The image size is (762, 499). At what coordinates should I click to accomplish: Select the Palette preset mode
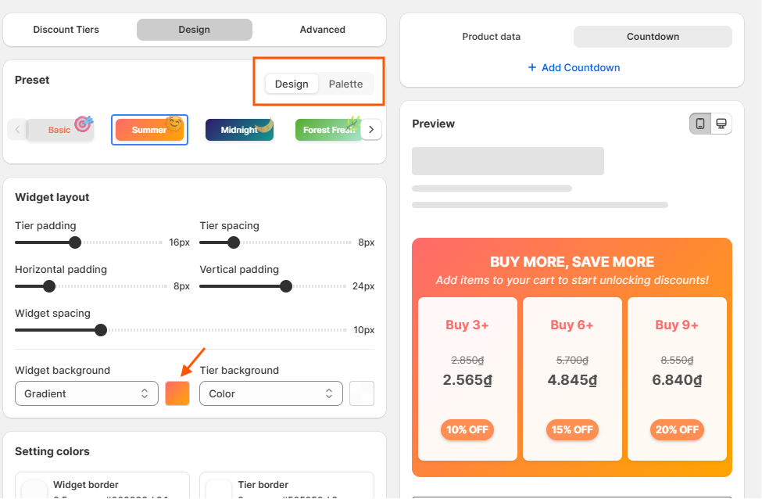(x=345, y=84)
